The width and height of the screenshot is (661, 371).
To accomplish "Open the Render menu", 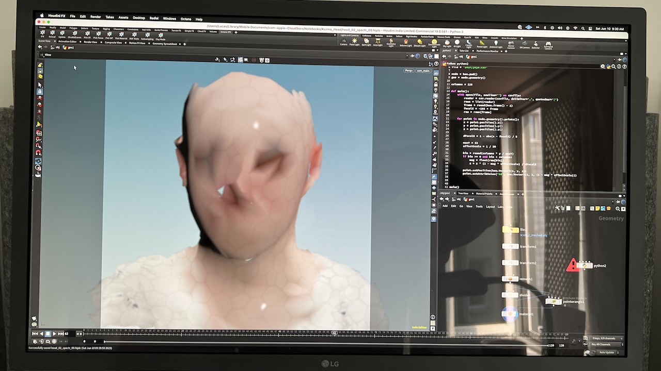I will pyautogui.click(x=96, y=17).
